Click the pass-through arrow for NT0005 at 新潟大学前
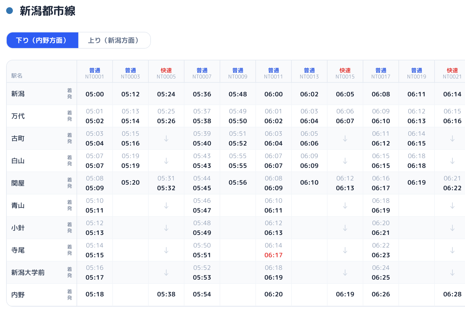The height and width of the screenshot is (314, 465). coord(166,273)
